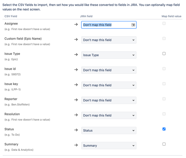This screenshot has height=158, width=186.
Task: Open the Resolution mapping dropdown
Action: point(109,115)
